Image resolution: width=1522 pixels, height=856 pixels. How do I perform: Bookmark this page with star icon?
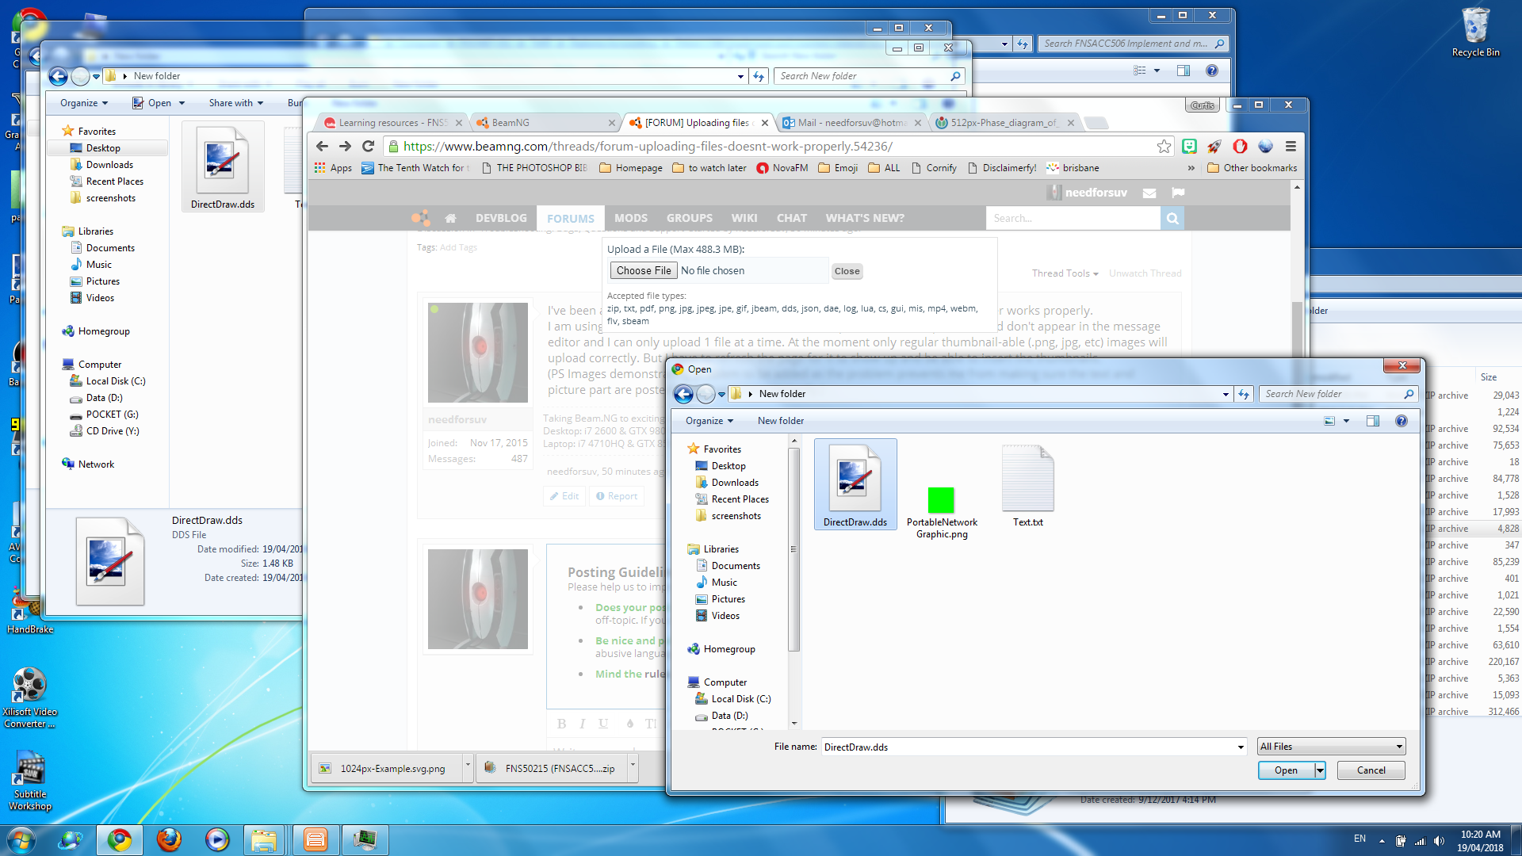(1164, 146)
